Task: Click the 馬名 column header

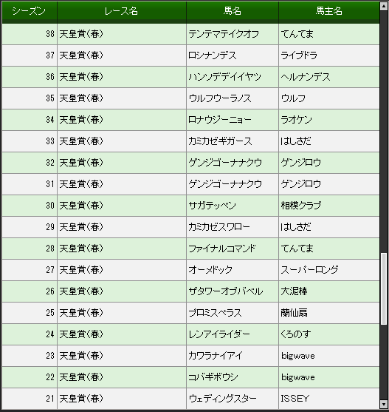Action: [x=233, y=11]
